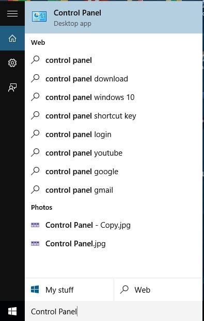Click the Feedback person icon
204x321 pixels.
pos(12,88)
